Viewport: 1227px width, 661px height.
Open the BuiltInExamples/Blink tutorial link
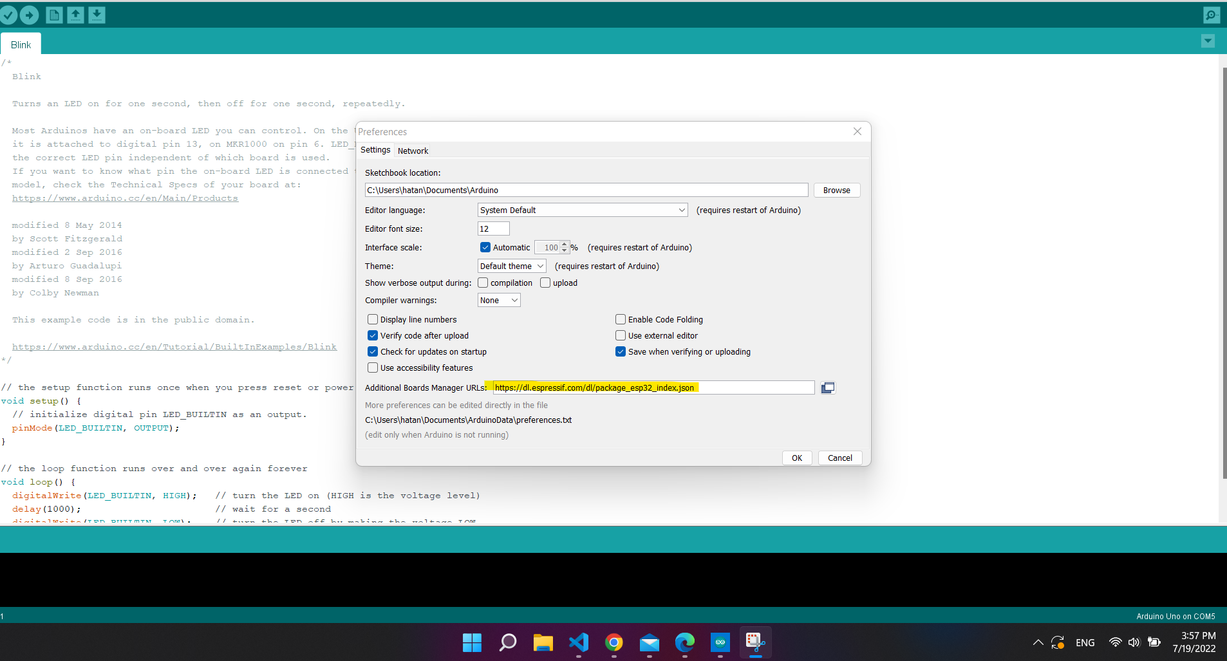[x=174, y=347]
